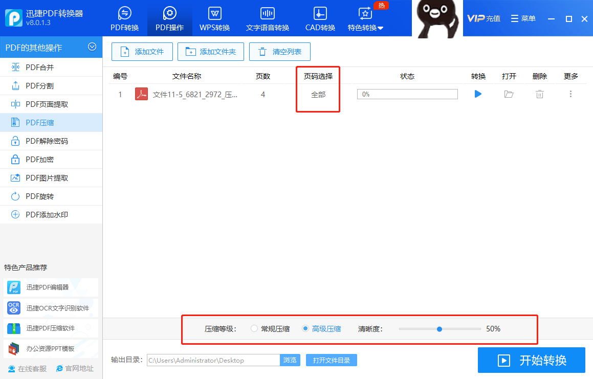The height and width of the screenshot is (379, 593).
Task: Click 全部 page selection cell
Action: tap(318, 95)
